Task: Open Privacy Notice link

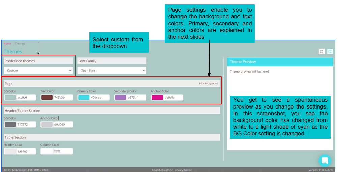Action: (x=183, y=170)
